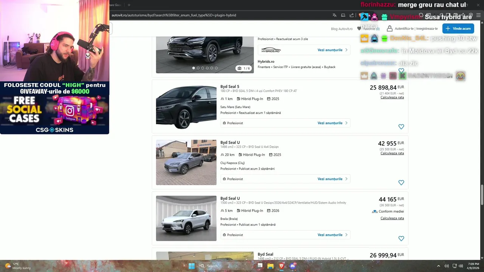Click Vezi anunțurile on the Cluj-Napoca listing
Image resolution: width=484 pixels, height=272 pixels.
330,179
